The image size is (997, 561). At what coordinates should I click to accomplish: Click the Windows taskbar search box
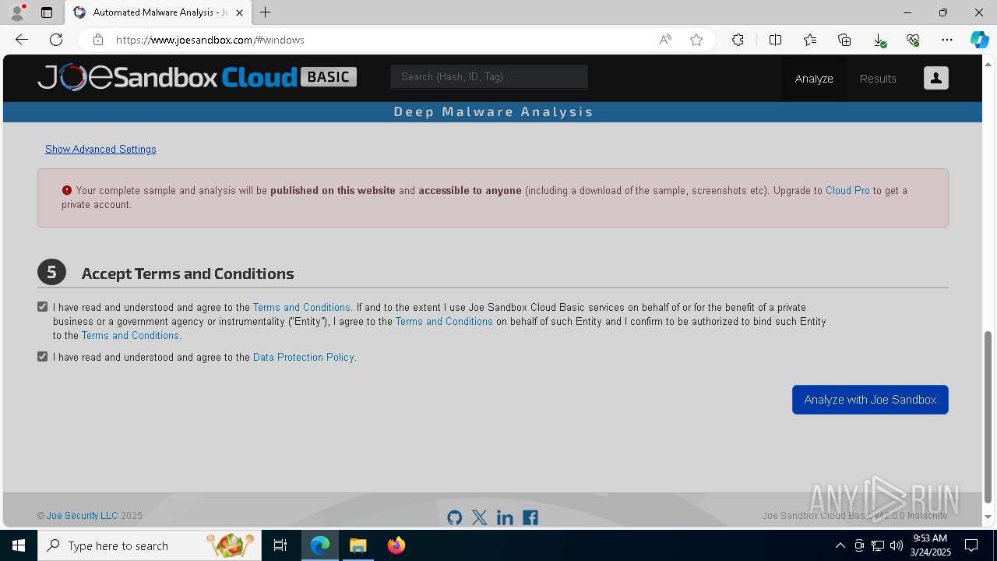(150, 545)
